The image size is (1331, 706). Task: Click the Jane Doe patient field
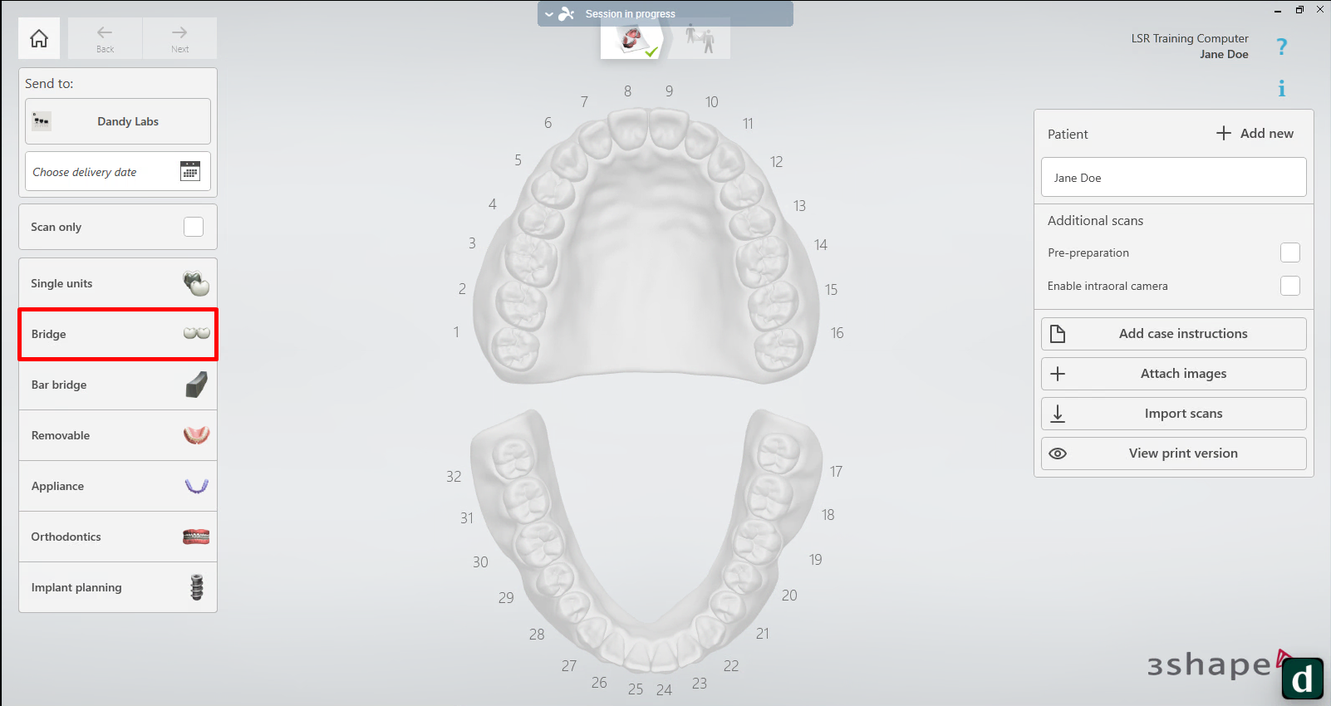tap(1173, 178)
